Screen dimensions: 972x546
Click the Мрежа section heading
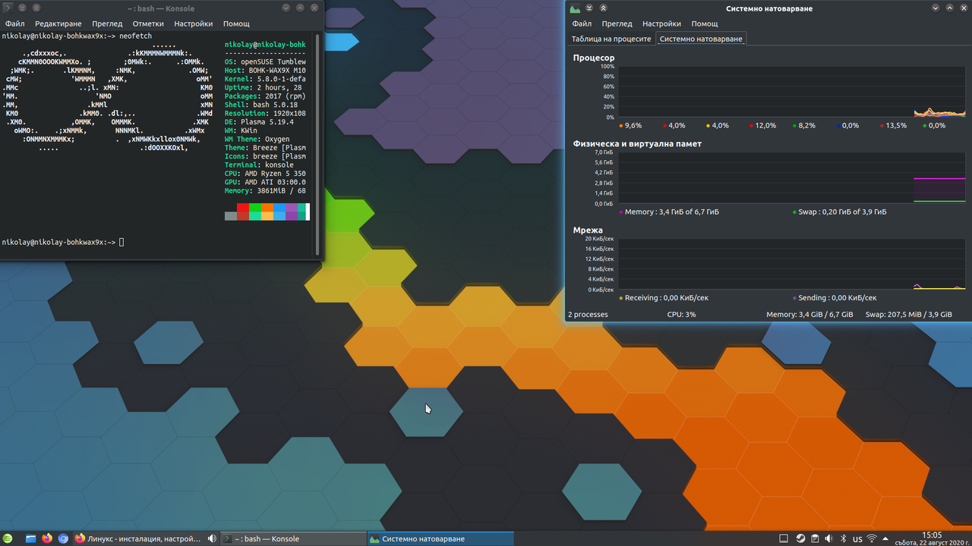click(x=588, y=230)
